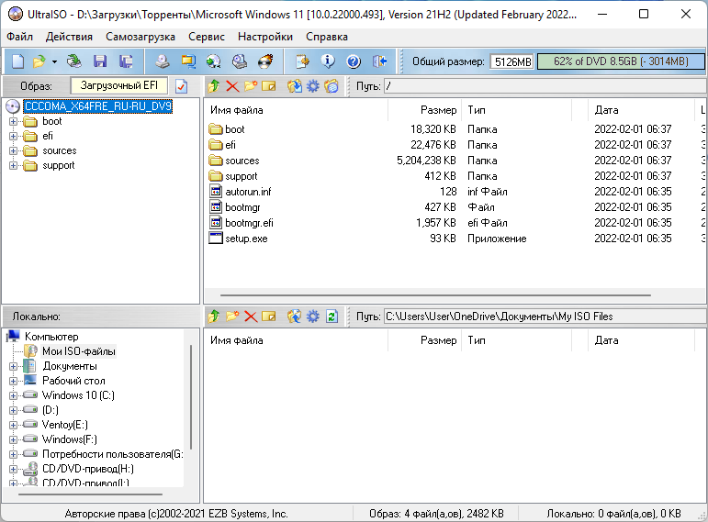Expand the Документы node

tap(13, 366)
